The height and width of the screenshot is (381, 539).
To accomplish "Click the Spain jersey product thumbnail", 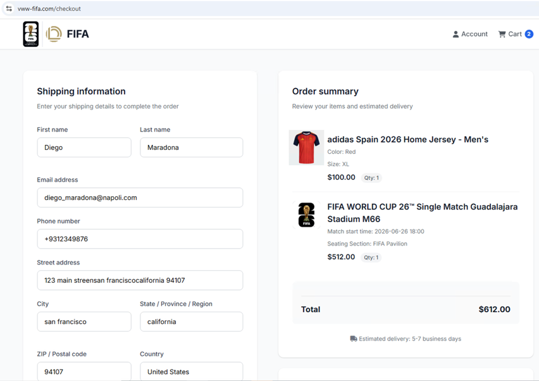I will click(x=306, y=147).
